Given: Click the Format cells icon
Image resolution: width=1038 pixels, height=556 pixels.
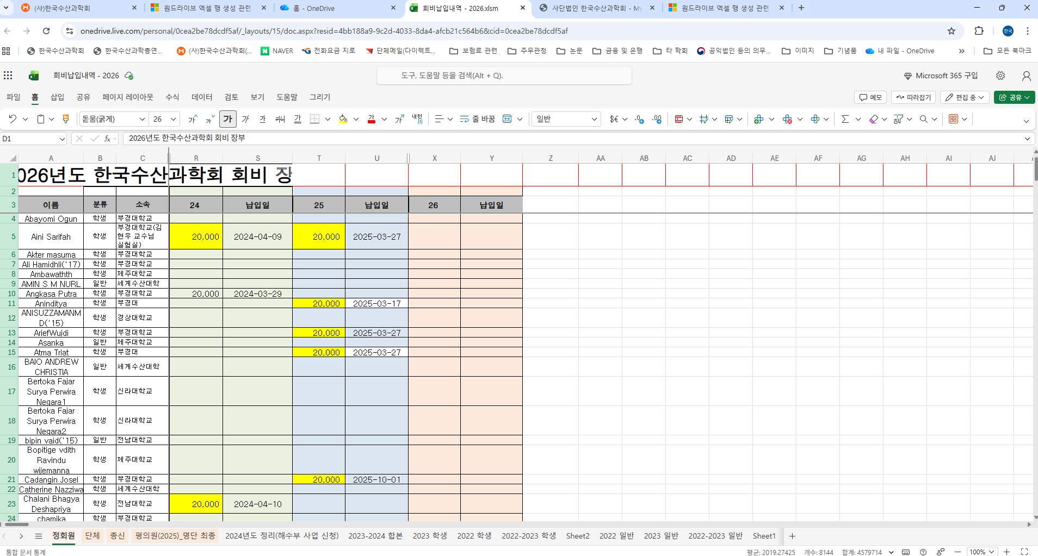Looking at the screenshot, I should pos(815,119).
